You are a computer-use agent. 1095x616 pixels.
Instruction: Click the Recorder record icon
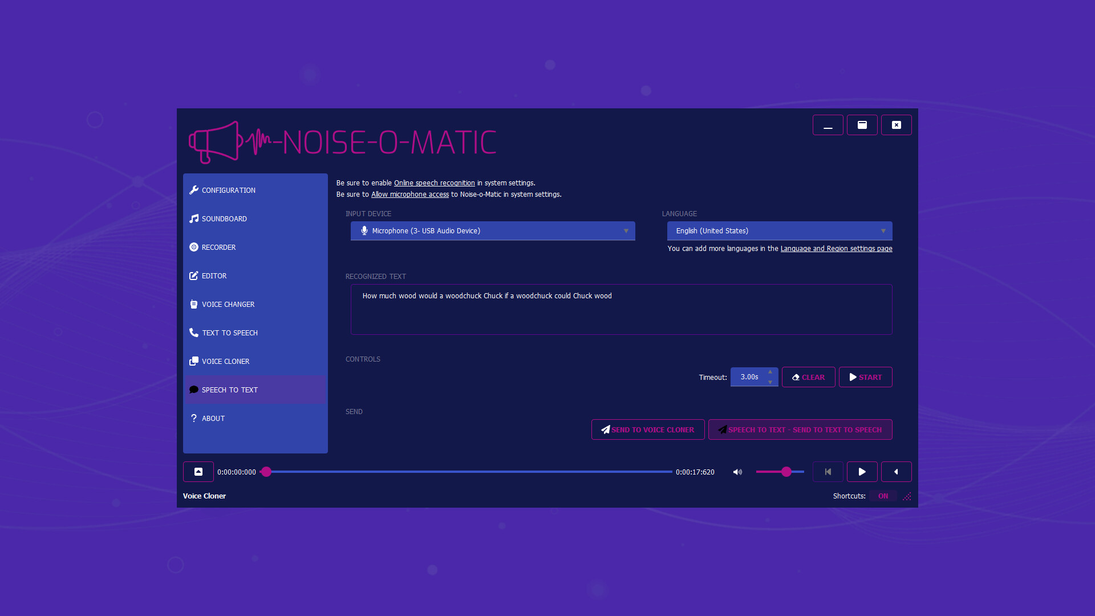pyautogui.click(x=194, y=247)
